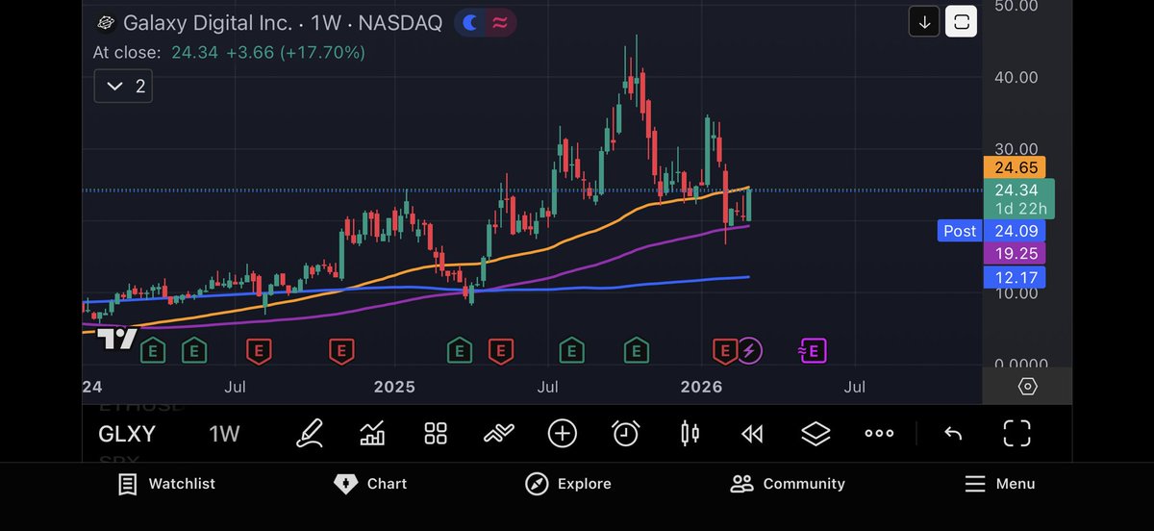Start bar replay rewind icon
This screenshot has width=1154, height=531.
[x=752, y=434]
